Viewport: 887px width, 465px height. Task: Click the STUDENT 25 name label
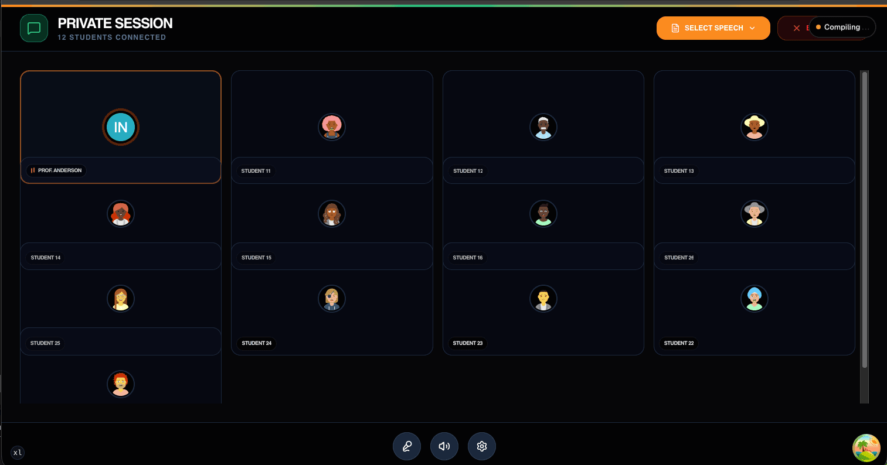pos(46,343)
